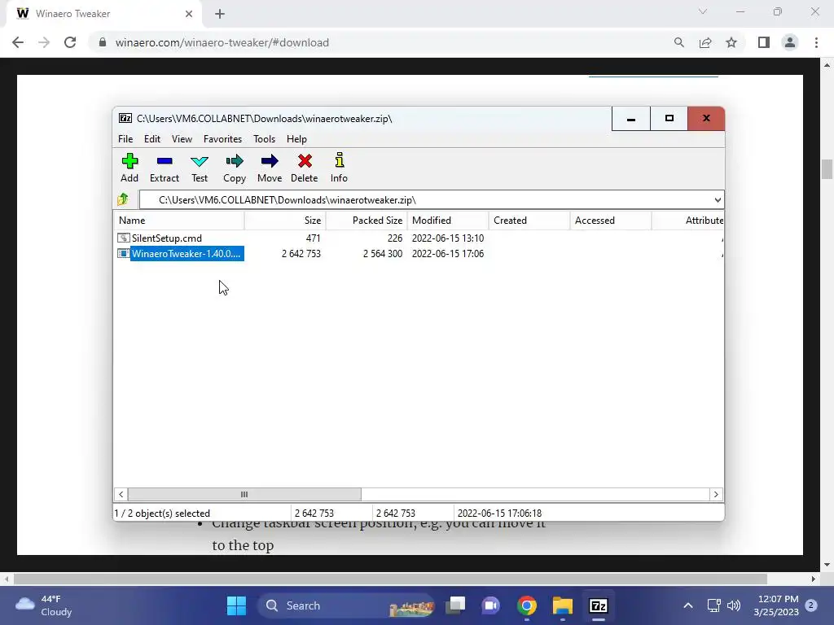Close the Winaero Tweaker tab

coord(189,14)
